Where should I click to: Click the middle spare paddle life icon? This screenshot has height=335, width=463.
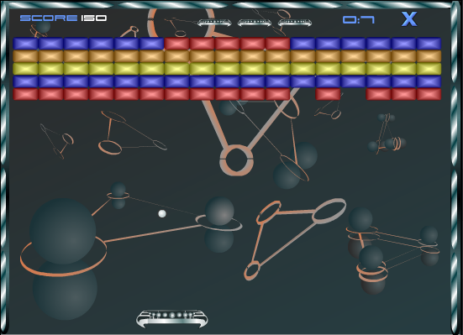tap(255, 23)
